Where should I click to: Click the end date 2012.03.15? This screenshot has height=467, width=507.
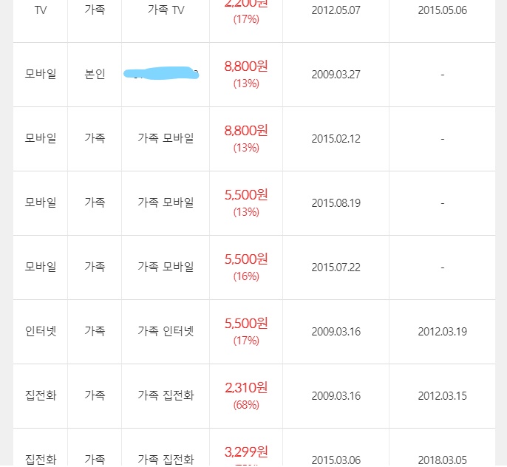[442, 396]
